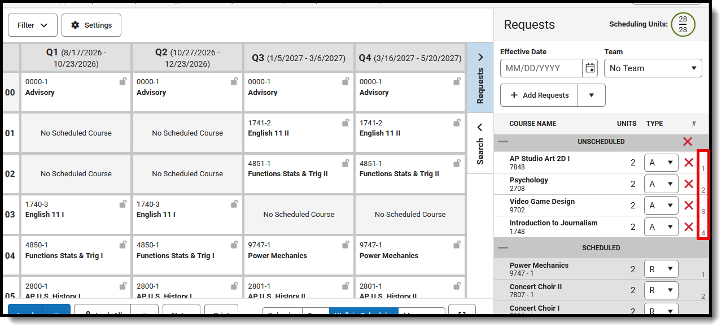This screenshot has height=331, width=726.
Task: Change type dropdown for Psychology
Action: pos(662,184)
